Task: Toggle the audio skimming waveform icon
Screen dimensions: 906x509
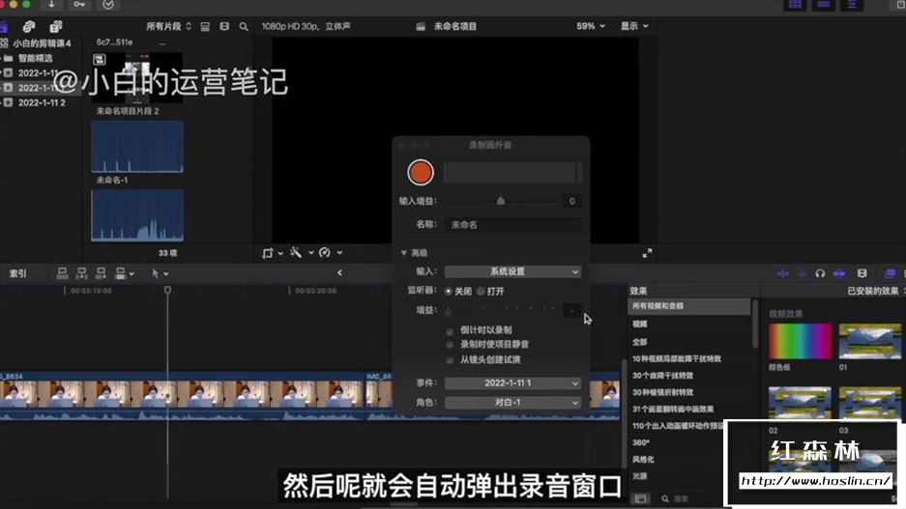Action: pos(802,273)
